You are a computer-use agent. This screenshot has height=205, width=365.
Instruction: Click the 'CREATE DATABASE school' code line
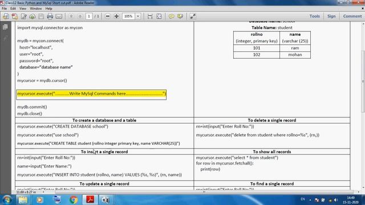click(x=63, y=126)
